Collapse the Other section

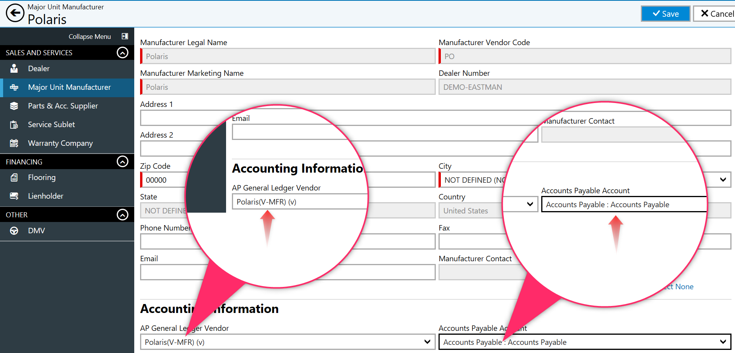pos(123,215)
